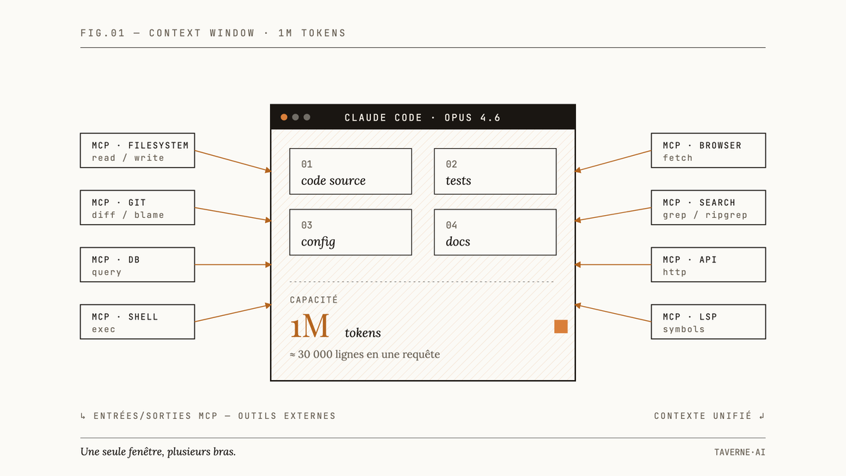Click the FIG.01 — CONTEXT WINDOW heading
The width and height of the screenshot is (846, 476).
[x=213, y=33]
